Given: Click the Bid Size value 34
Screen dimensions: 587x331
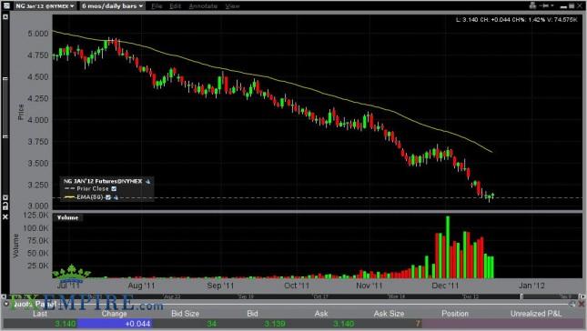Looking at the screenshot, I should [212, 324].
